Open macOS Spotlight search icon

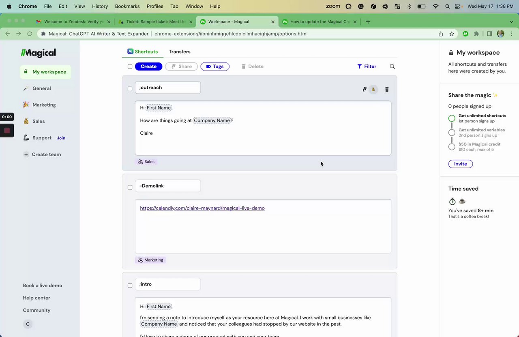coord(447,6)
